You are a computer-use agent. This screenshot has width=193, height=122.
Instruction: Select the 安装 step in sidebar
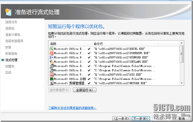8,47
